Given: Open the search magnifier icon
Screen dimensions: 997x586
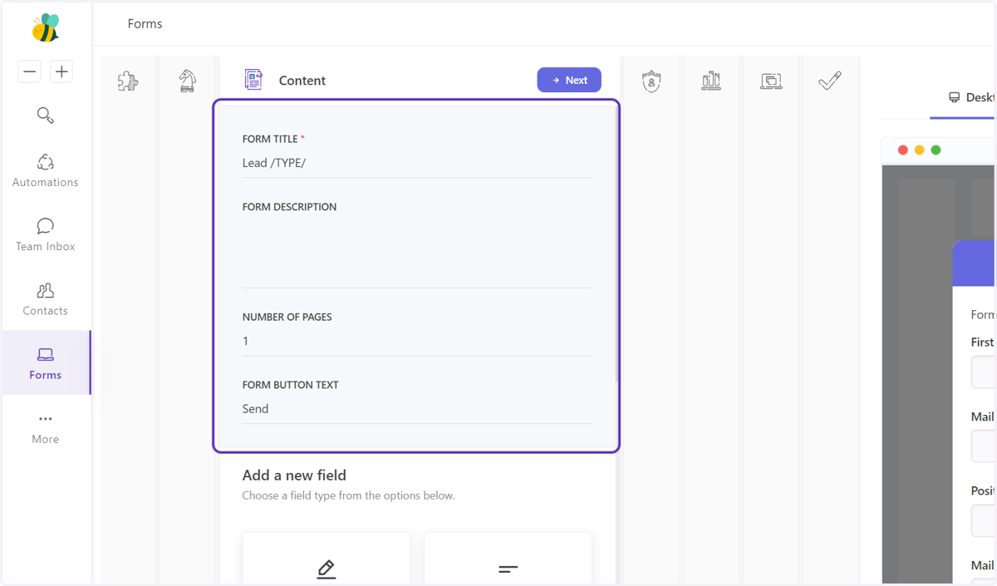Looking at the screenshot, I should point(46,116).
